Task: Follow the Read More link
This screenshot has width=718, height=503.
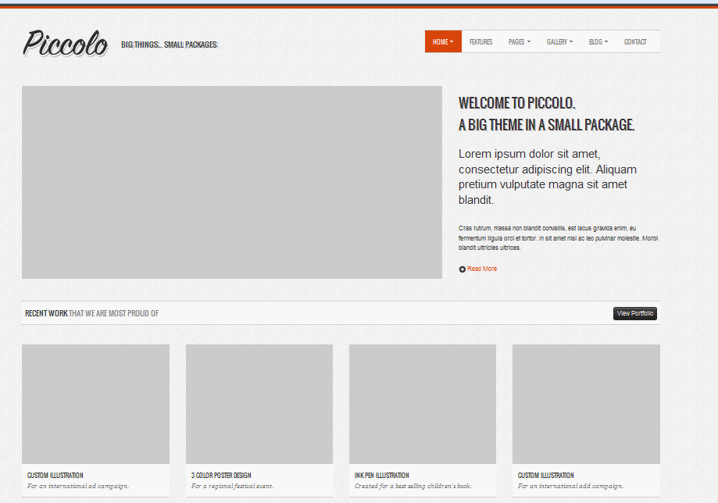Action: 482,269
